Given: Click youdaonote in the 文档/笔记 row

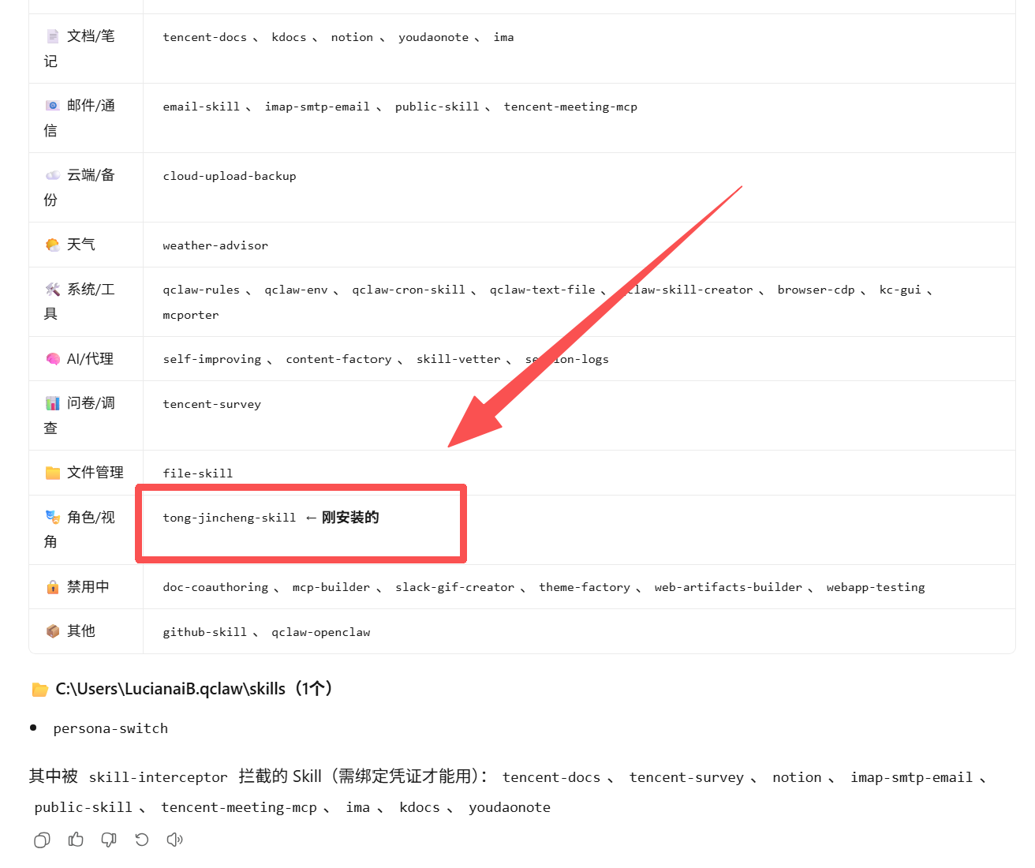Looking at the screenshot, I should click(433, 37).
